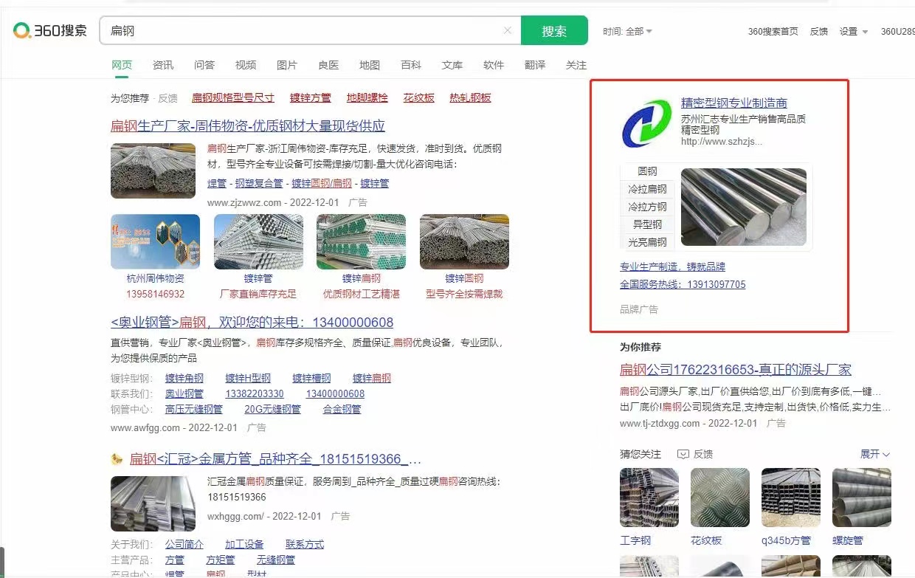Open the 良医 tab

coord(328,65)
